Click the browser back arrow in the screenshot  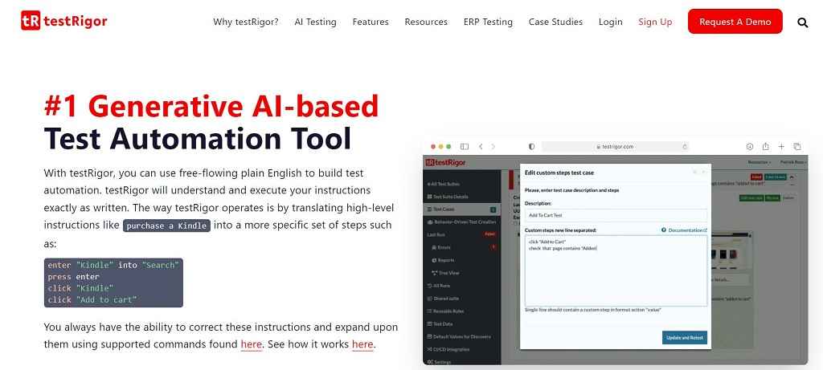[481, 147]
